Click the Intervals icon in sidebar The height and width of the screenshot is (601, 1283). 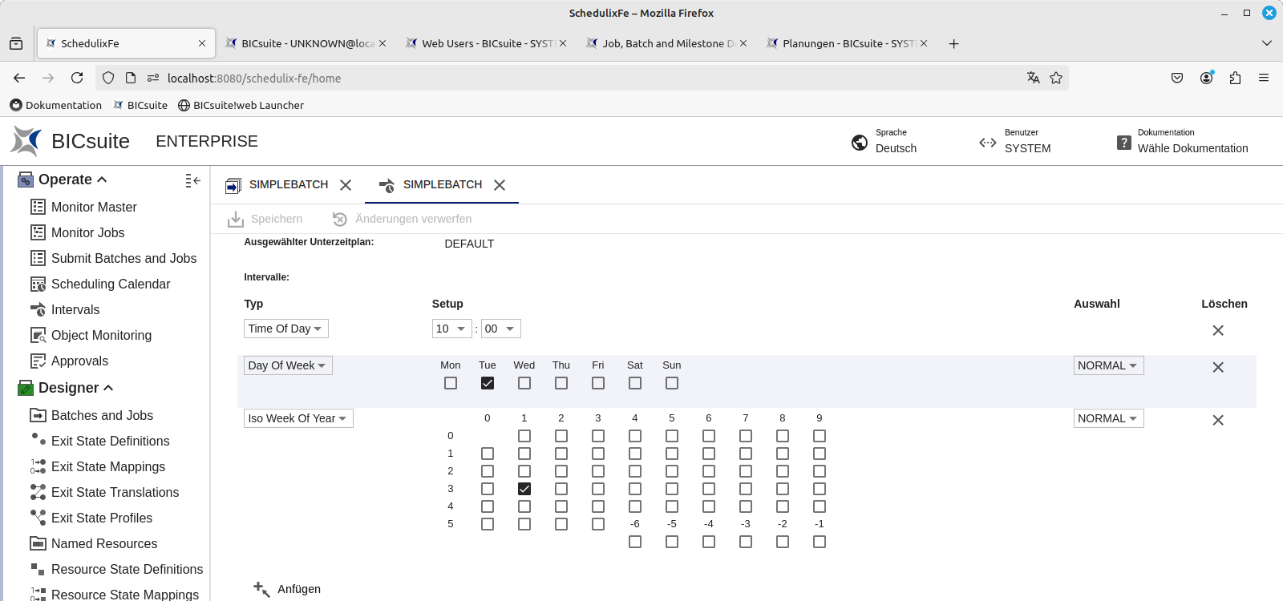(x=38, y=309)
